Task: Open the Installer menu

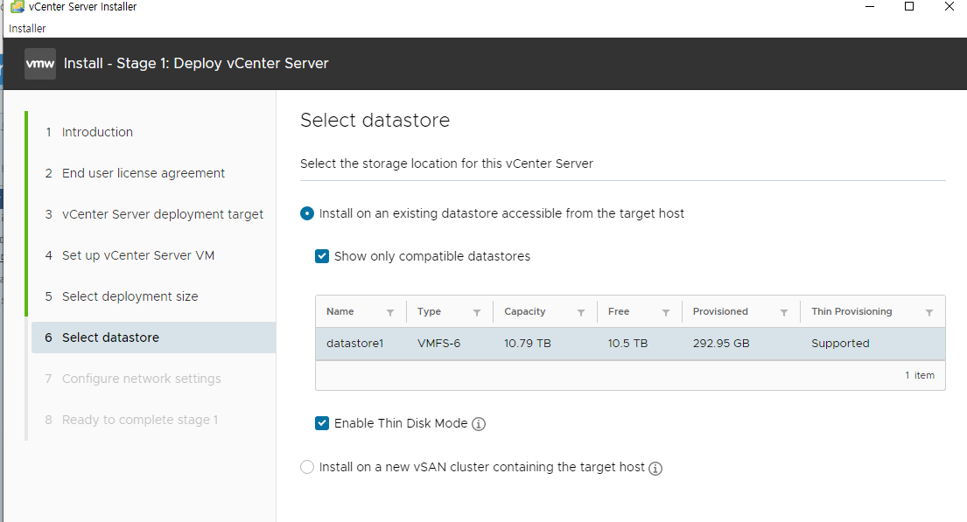Action: pyautogui.click(x=27, y=28)
